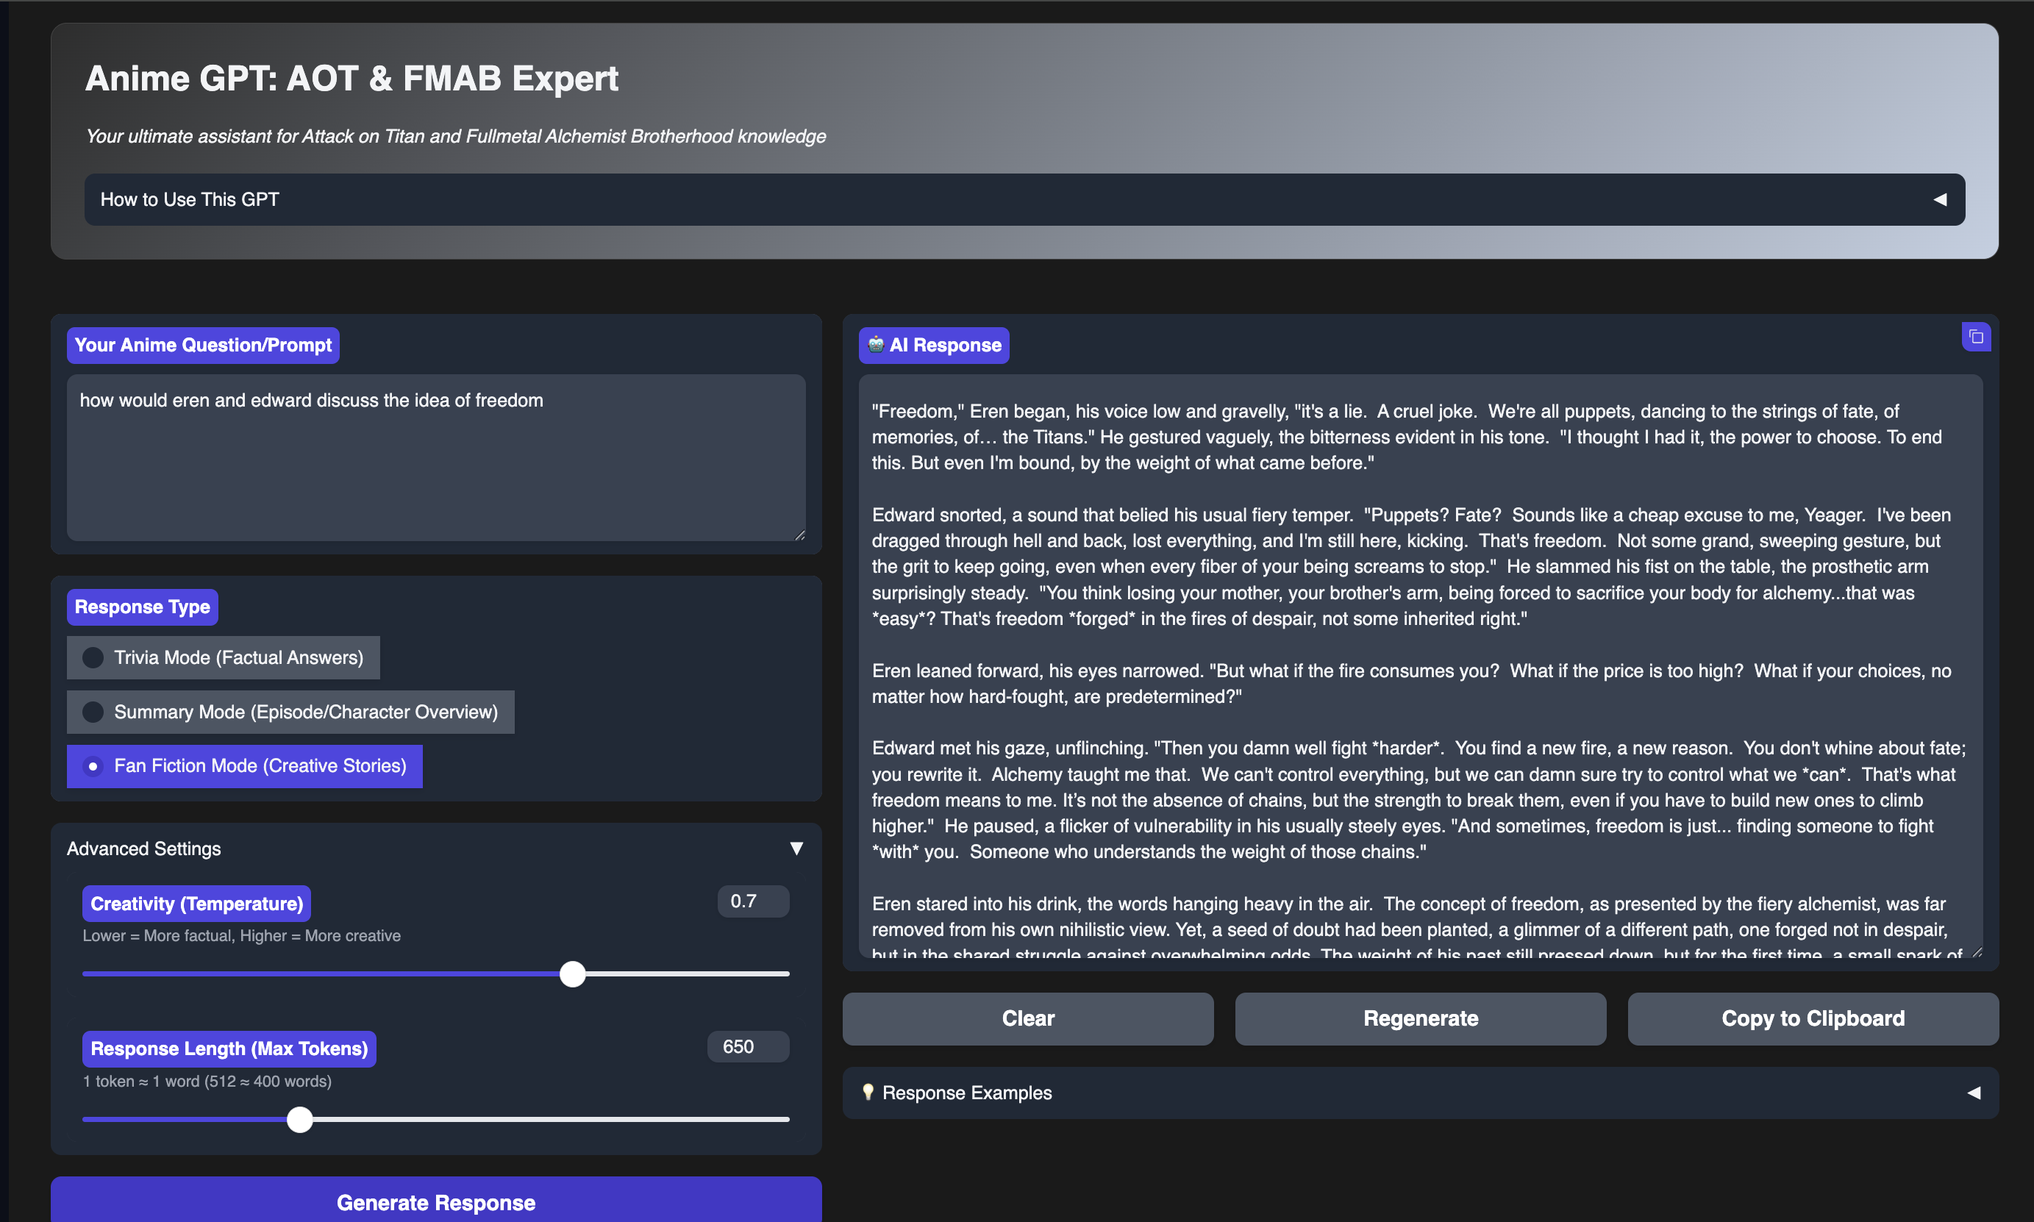2034x1222 pixels.
Task: Click the Generate Response button
Action: point(435,1201)
